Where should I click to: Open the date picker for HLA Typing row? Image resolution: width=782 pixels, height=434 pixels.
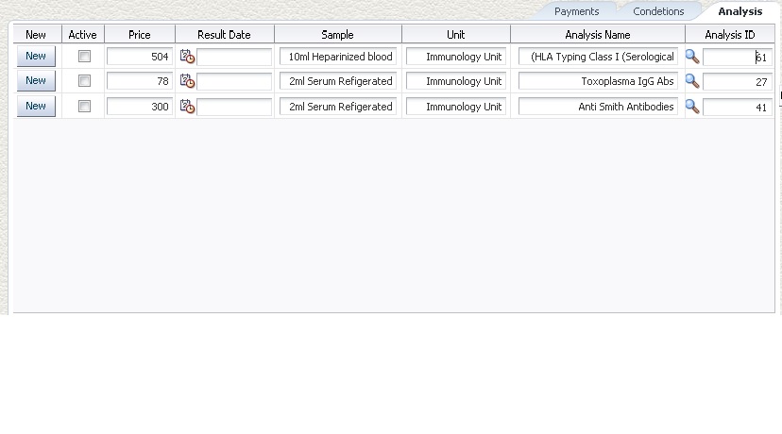coord(187,57)
